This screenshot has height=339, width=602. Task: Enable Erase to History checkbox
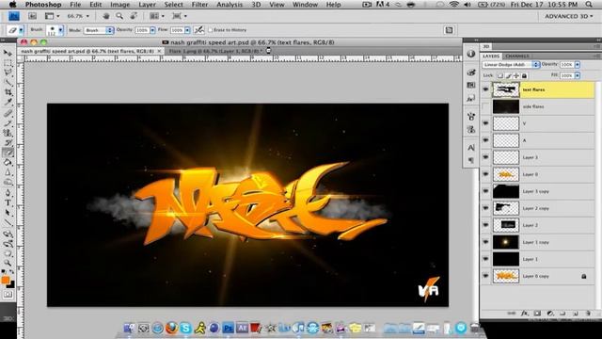210,30
